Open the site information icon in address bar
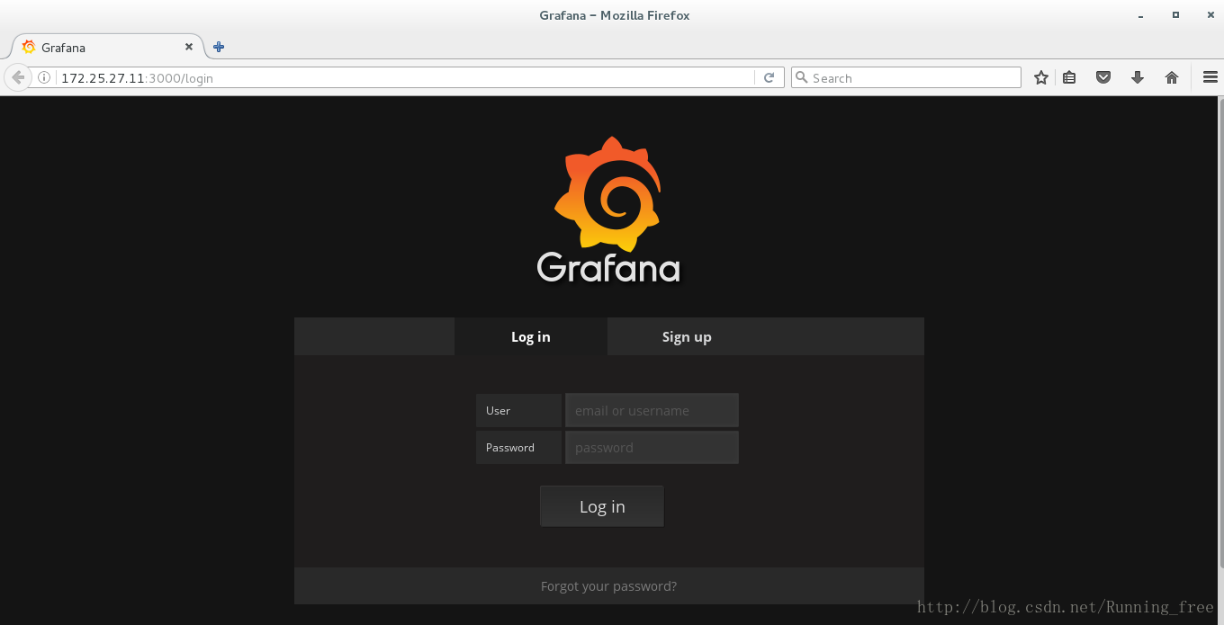1224x625 pixels. [44, 78]
